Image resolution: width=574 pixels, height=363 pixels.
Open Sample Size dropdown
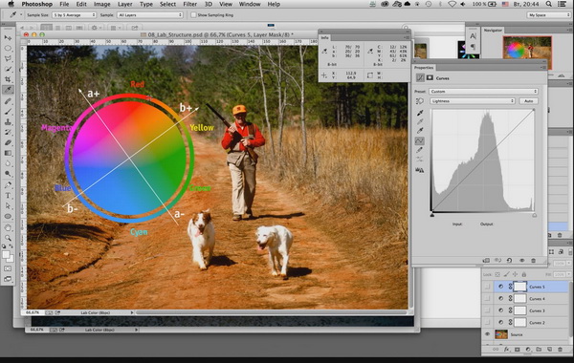click(x=74, y=15)
